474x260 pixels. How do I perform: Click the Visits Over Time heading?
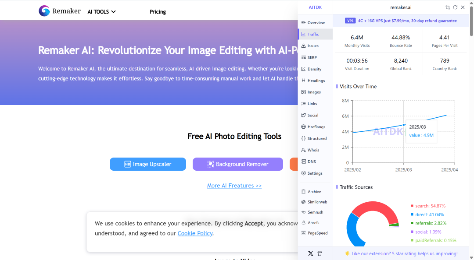(358, 87)
